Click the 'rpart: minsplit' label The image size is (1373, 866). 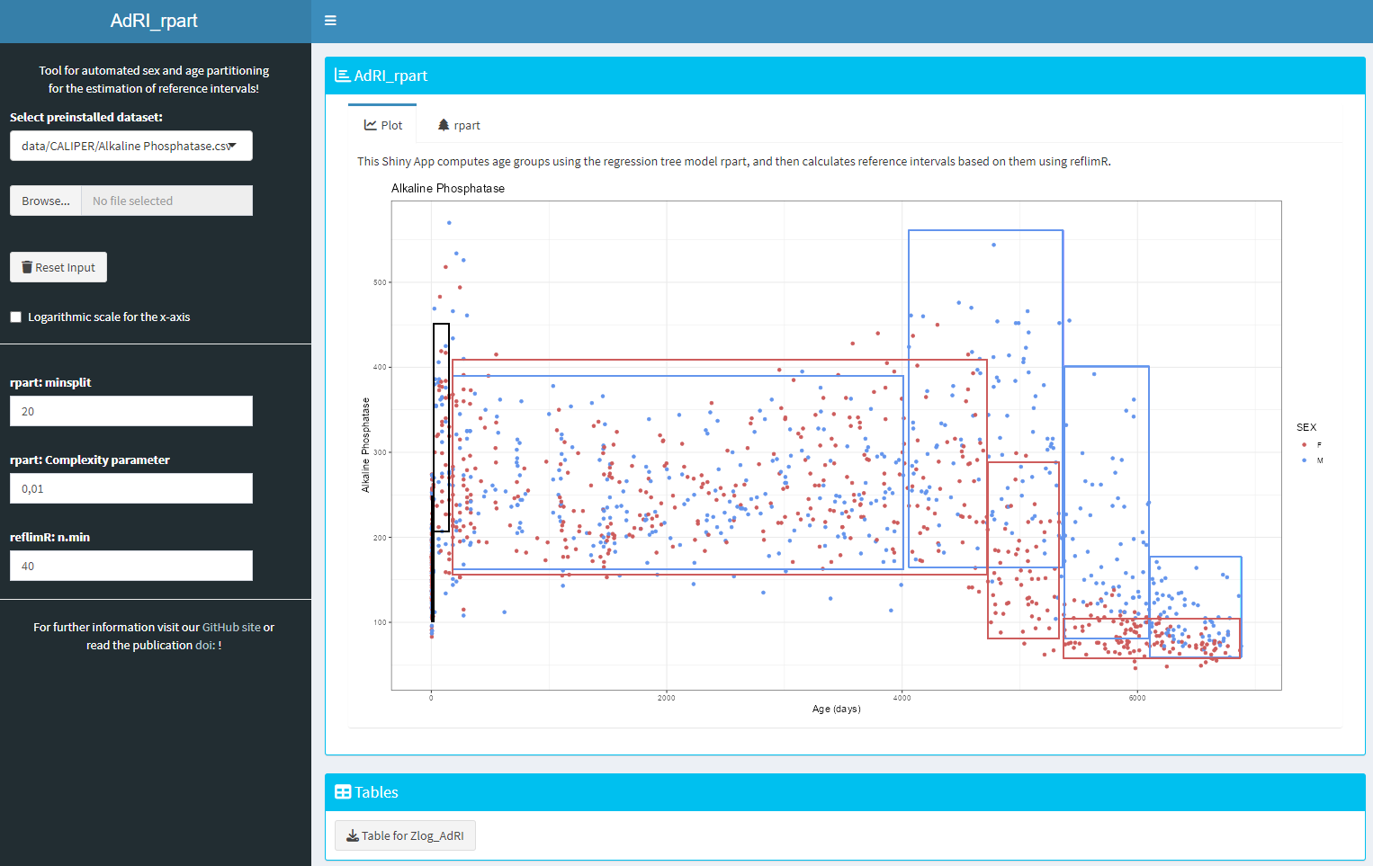pyautogui.click(x=50, y=382)
